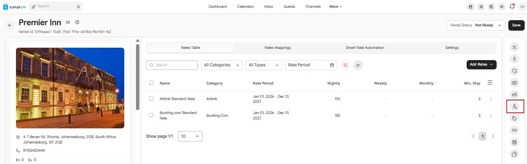The height and width of the screenshot is (164, 527).
Task: Click the Min. Stay column header
Action: point(472,83)
